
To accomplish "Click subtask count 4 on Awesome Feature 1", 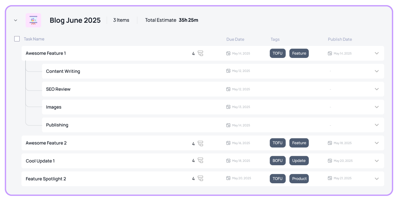I will [x=193, y=53].
